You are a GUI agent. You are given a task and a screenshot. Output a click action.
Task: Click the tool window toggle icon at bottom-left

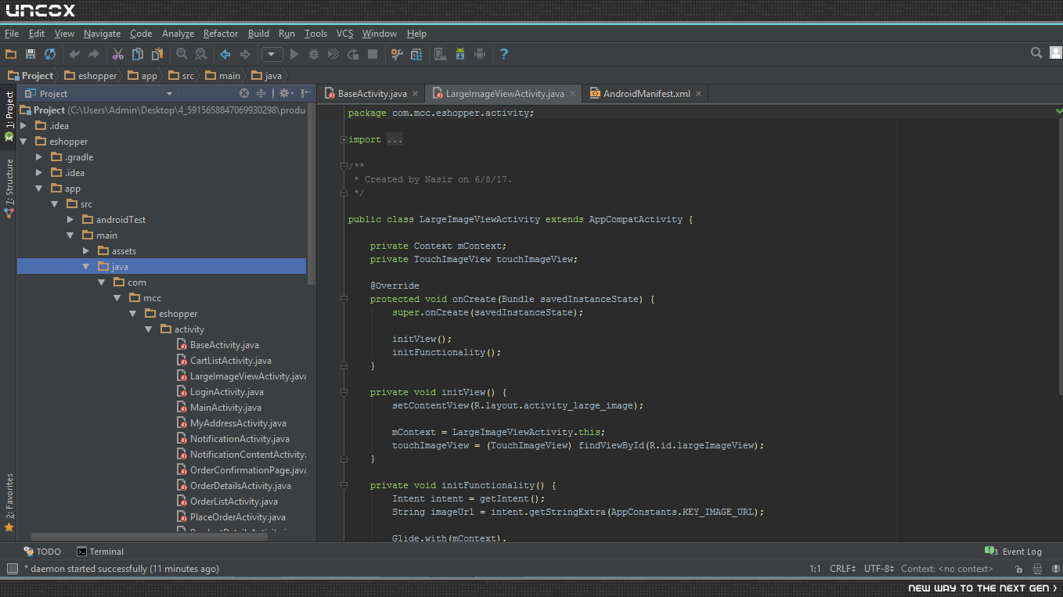tap(12, 569)
